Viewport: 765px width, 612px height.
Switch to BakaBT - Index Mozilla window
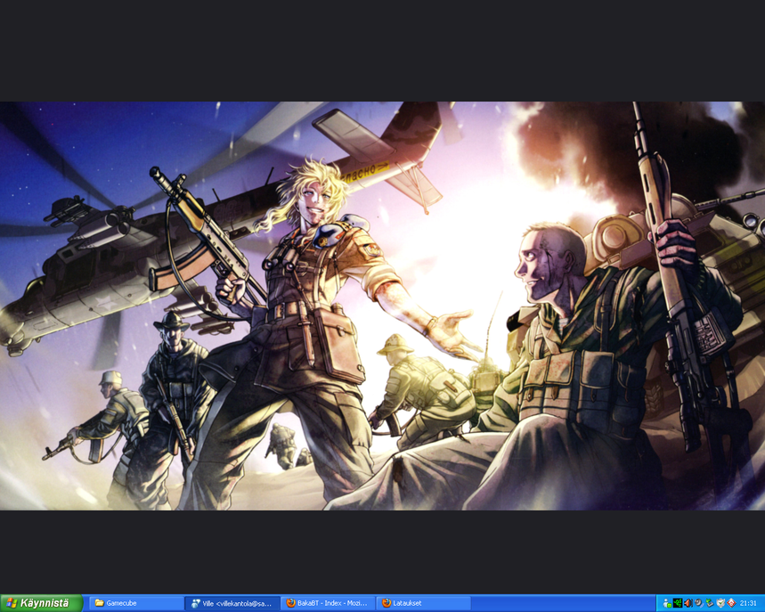point(328,603)
